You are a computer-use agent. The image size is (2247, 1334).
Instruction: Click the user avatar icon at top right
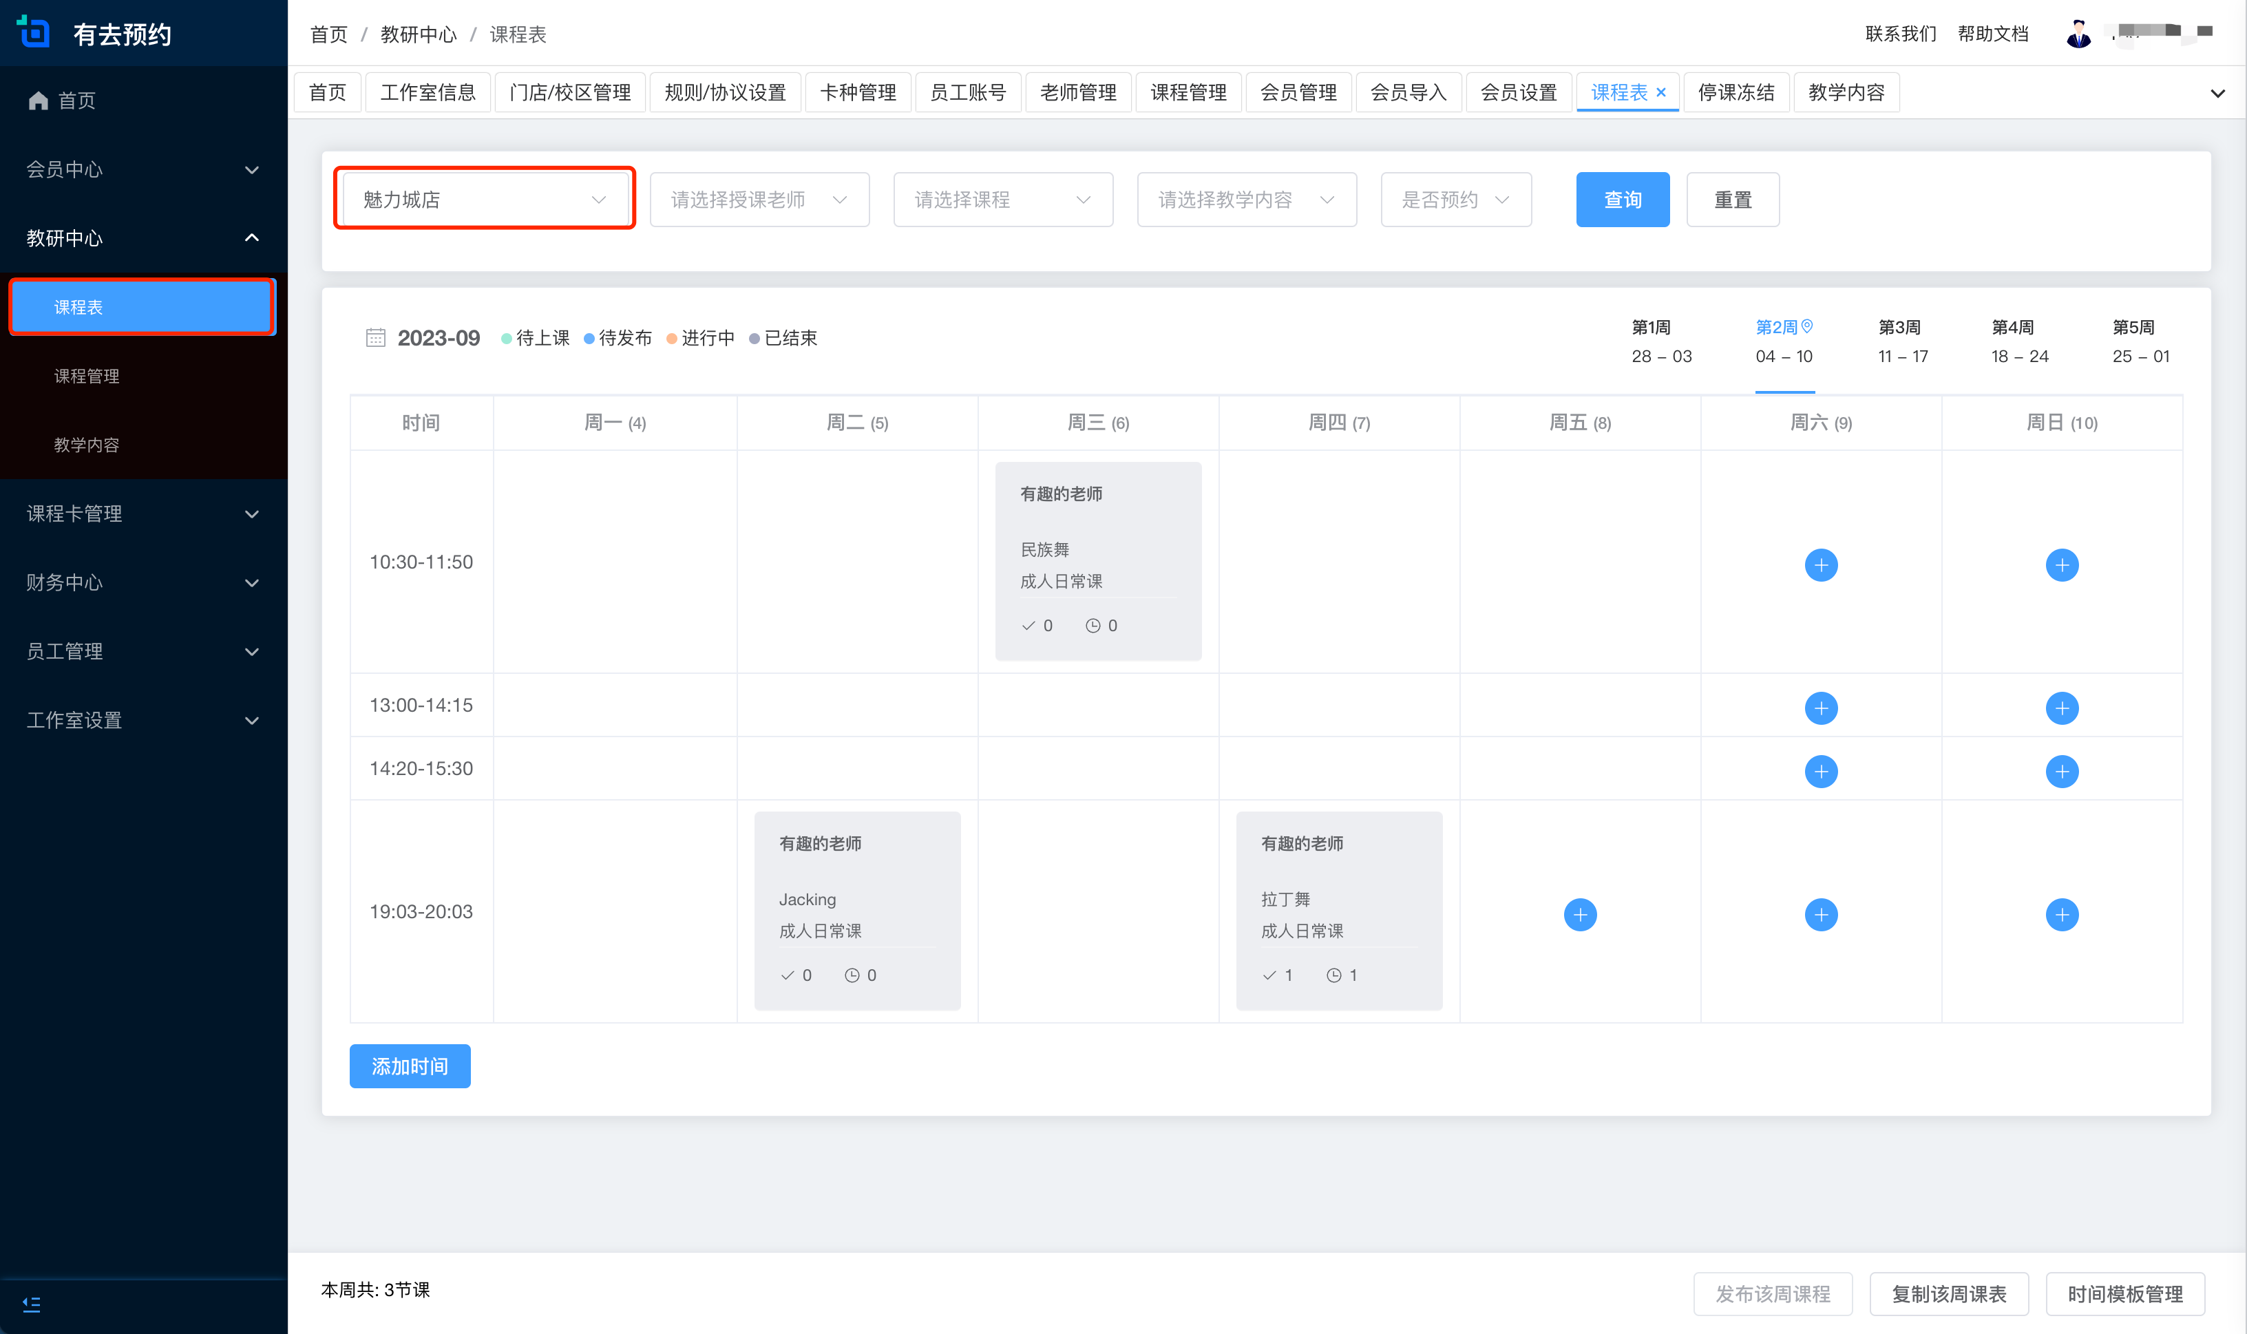point(2078,34)
